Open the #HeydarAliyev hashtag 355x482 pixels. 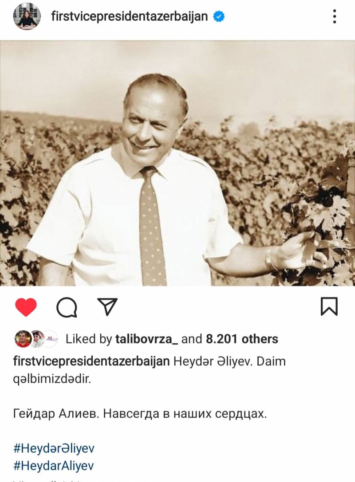(53, 466)
